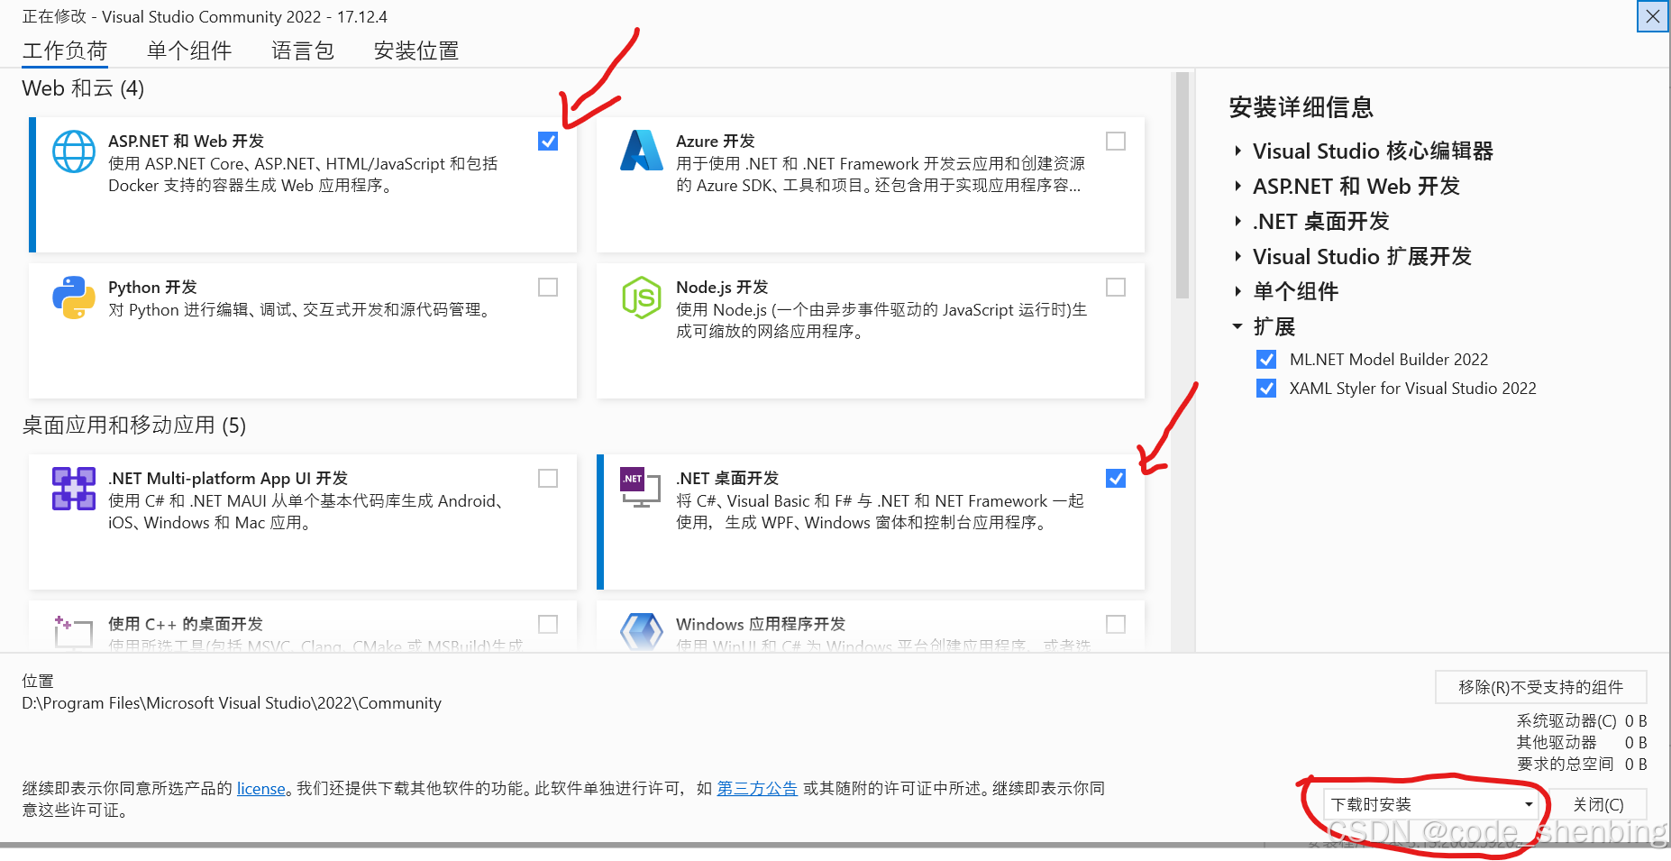Screen dimensions: 1671x861
Task: Switch to the 单个组件 tab
Action: pyautogui.click(x=189, y=51)
